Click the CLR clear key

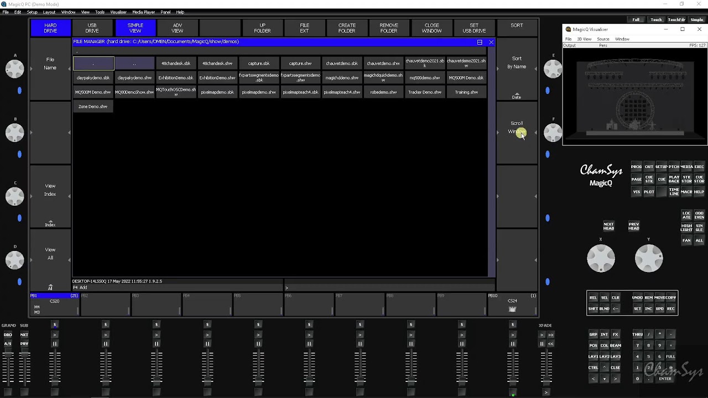pyautogui.click(x=615, y=298)
